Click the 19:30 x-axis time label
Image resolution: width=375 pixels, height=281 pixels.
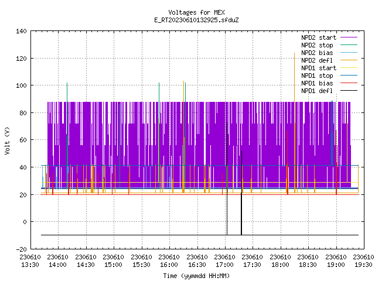point(363,265)
